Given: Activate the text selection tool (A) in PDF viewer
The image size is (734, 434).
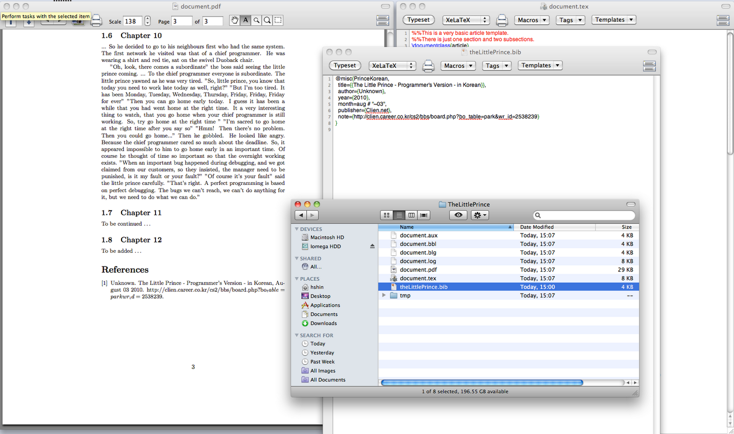Looking at the screenshot, I should pyautogui.click(x=245, y=20).
